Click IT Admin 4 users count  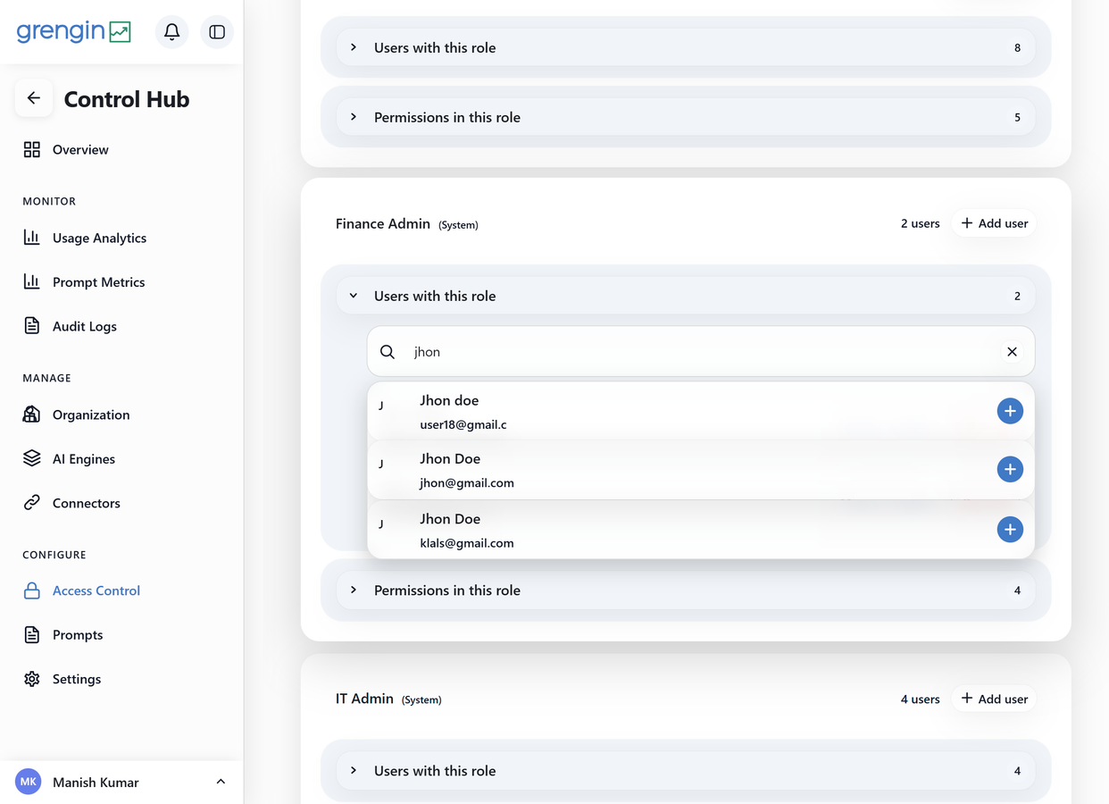tap(920, 699)
